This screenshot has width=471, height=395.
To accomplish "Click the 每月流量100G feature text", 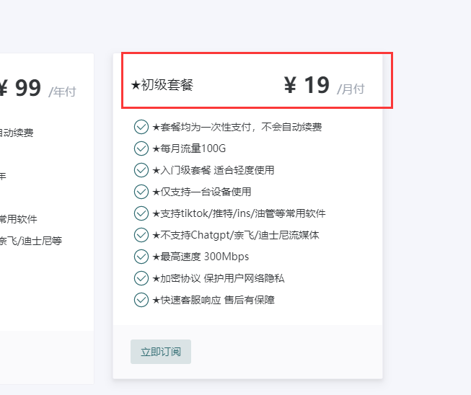I will (189, 149).
